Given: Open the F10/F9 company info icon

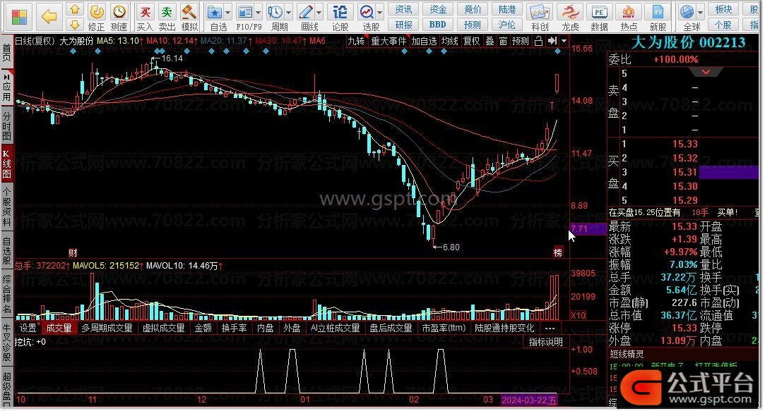Looking at the screenshot, I should click(245, 12).
